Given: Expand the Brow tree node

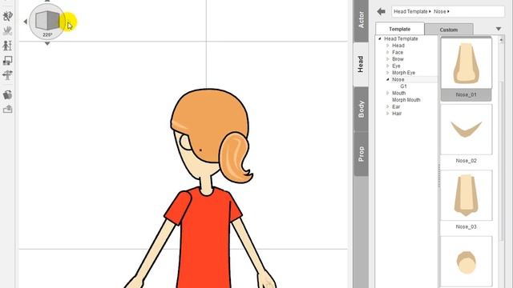Looking at the screenshot, I should point(388,59).
